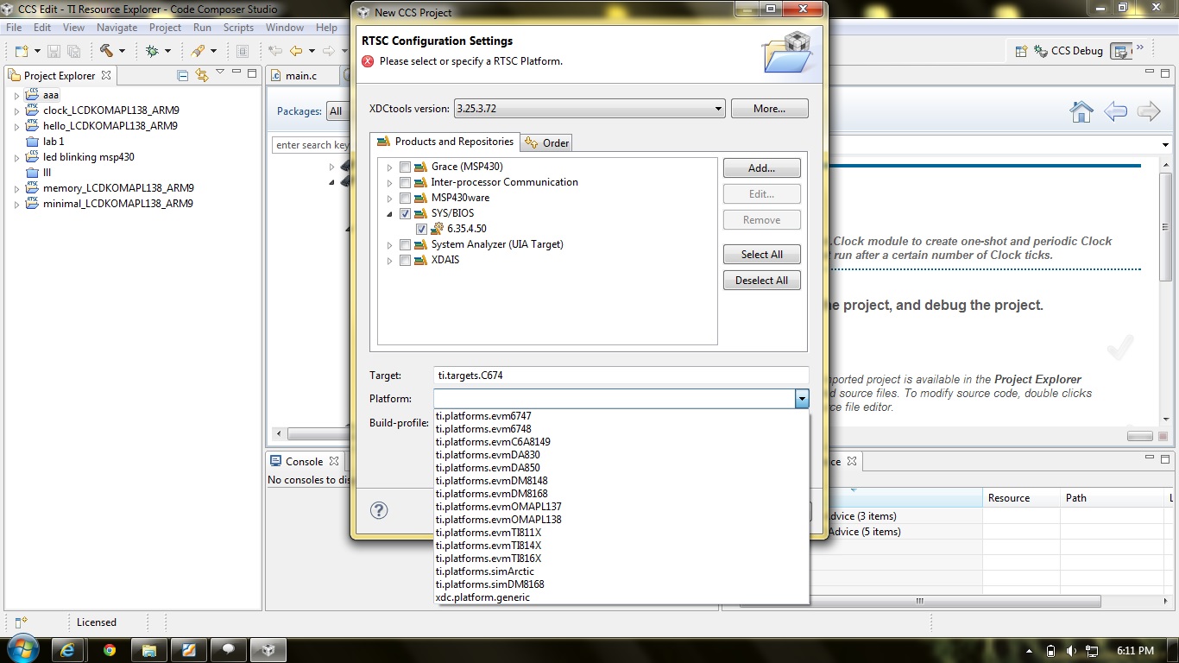
Task: Switch to the Order tab
Action: (x=547, y=142)
